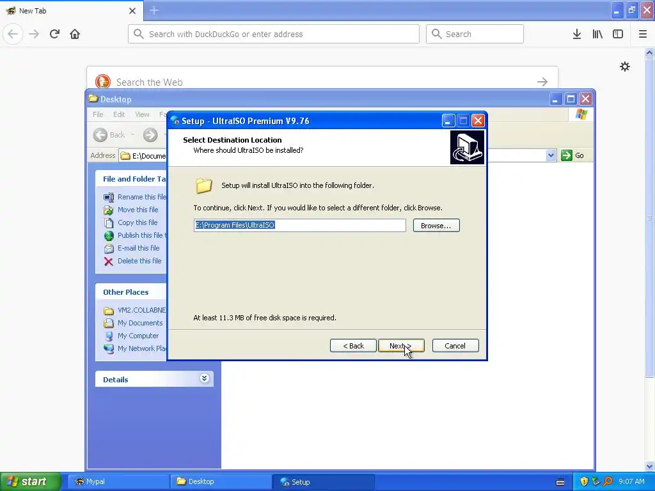Open the browser downloads panel
655x491 pixels.
pos(577,34)
